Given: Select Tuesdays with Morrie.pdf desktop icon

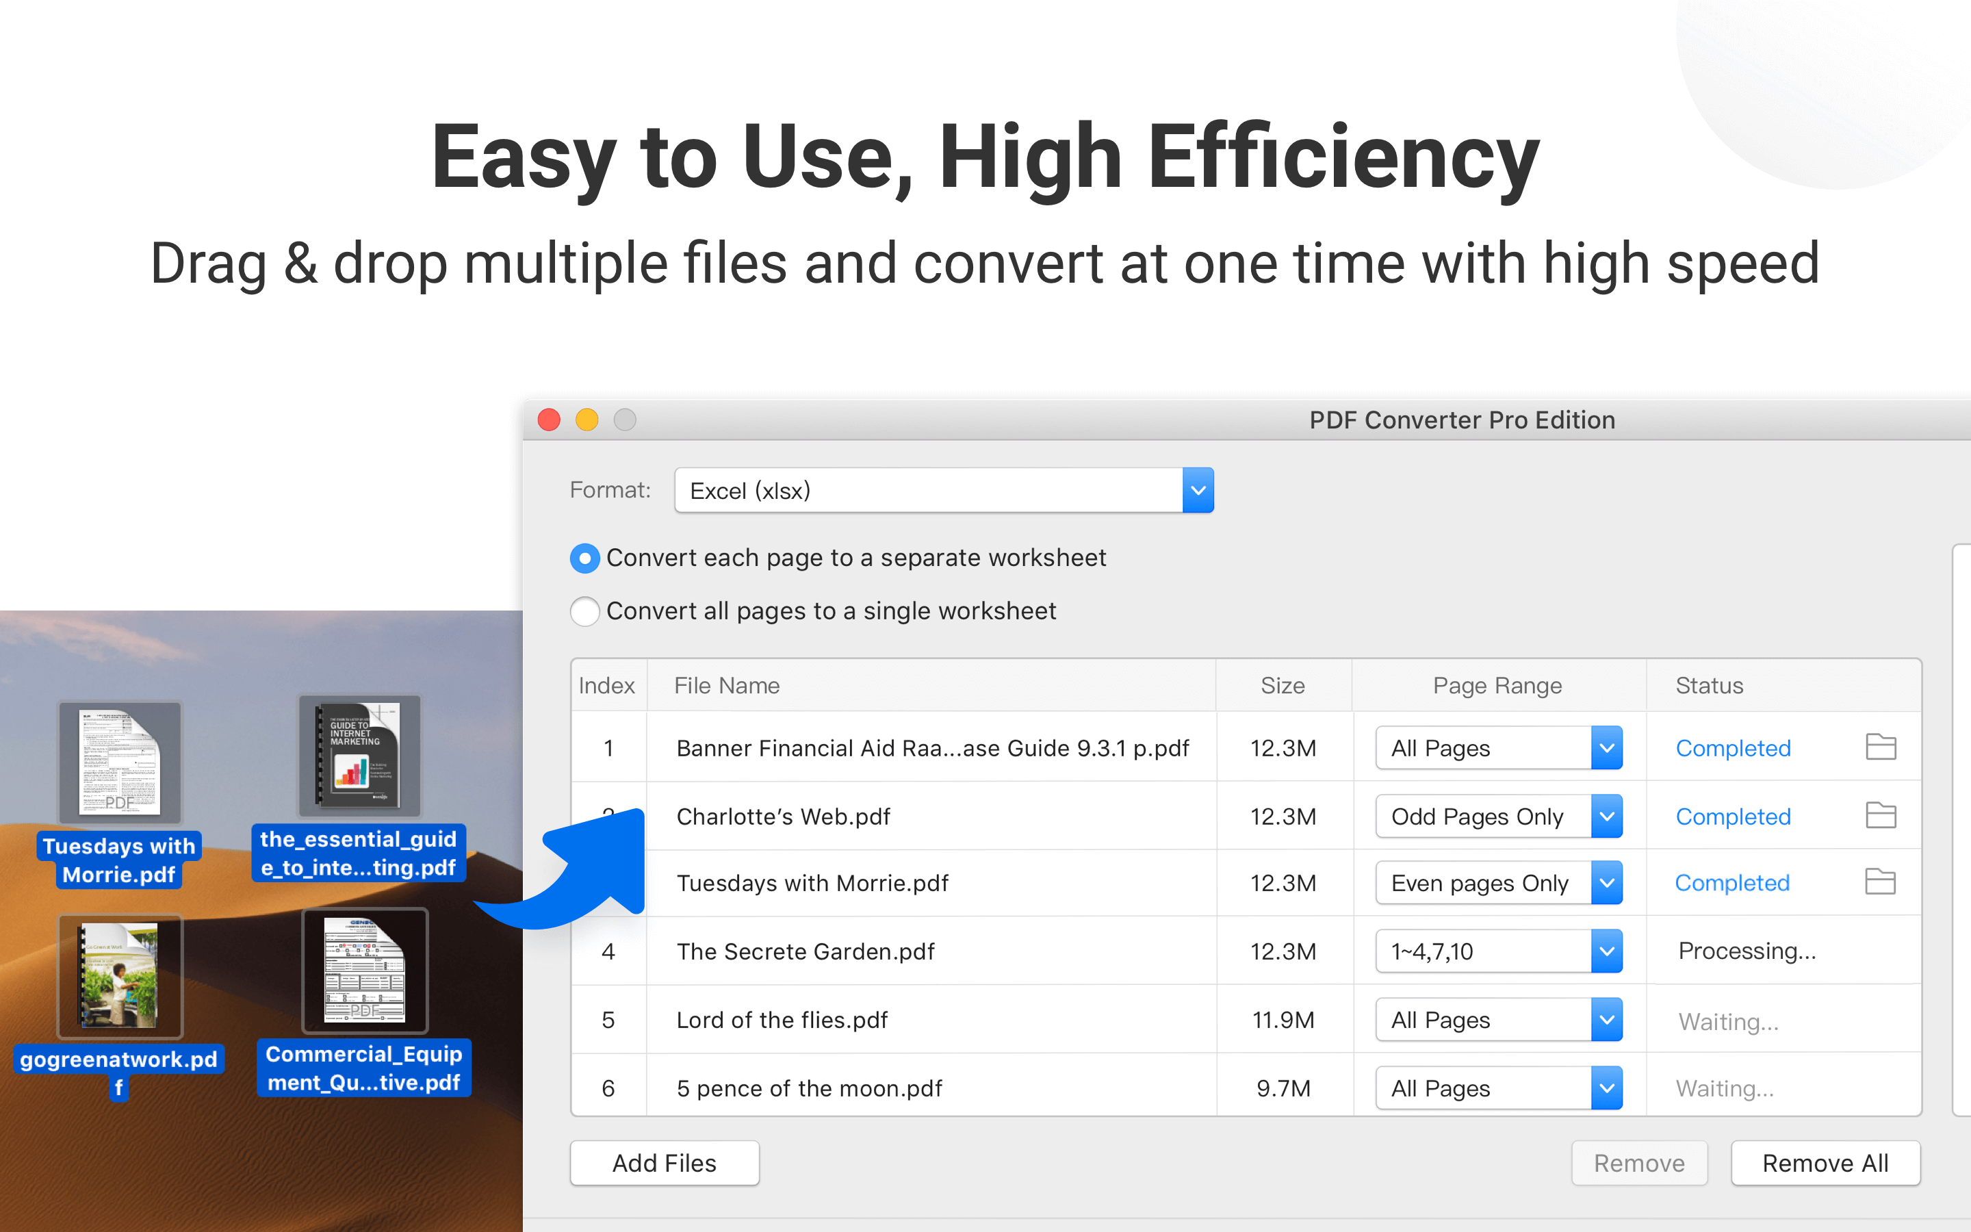Looking at the screenshot, I should coord(120,762).
